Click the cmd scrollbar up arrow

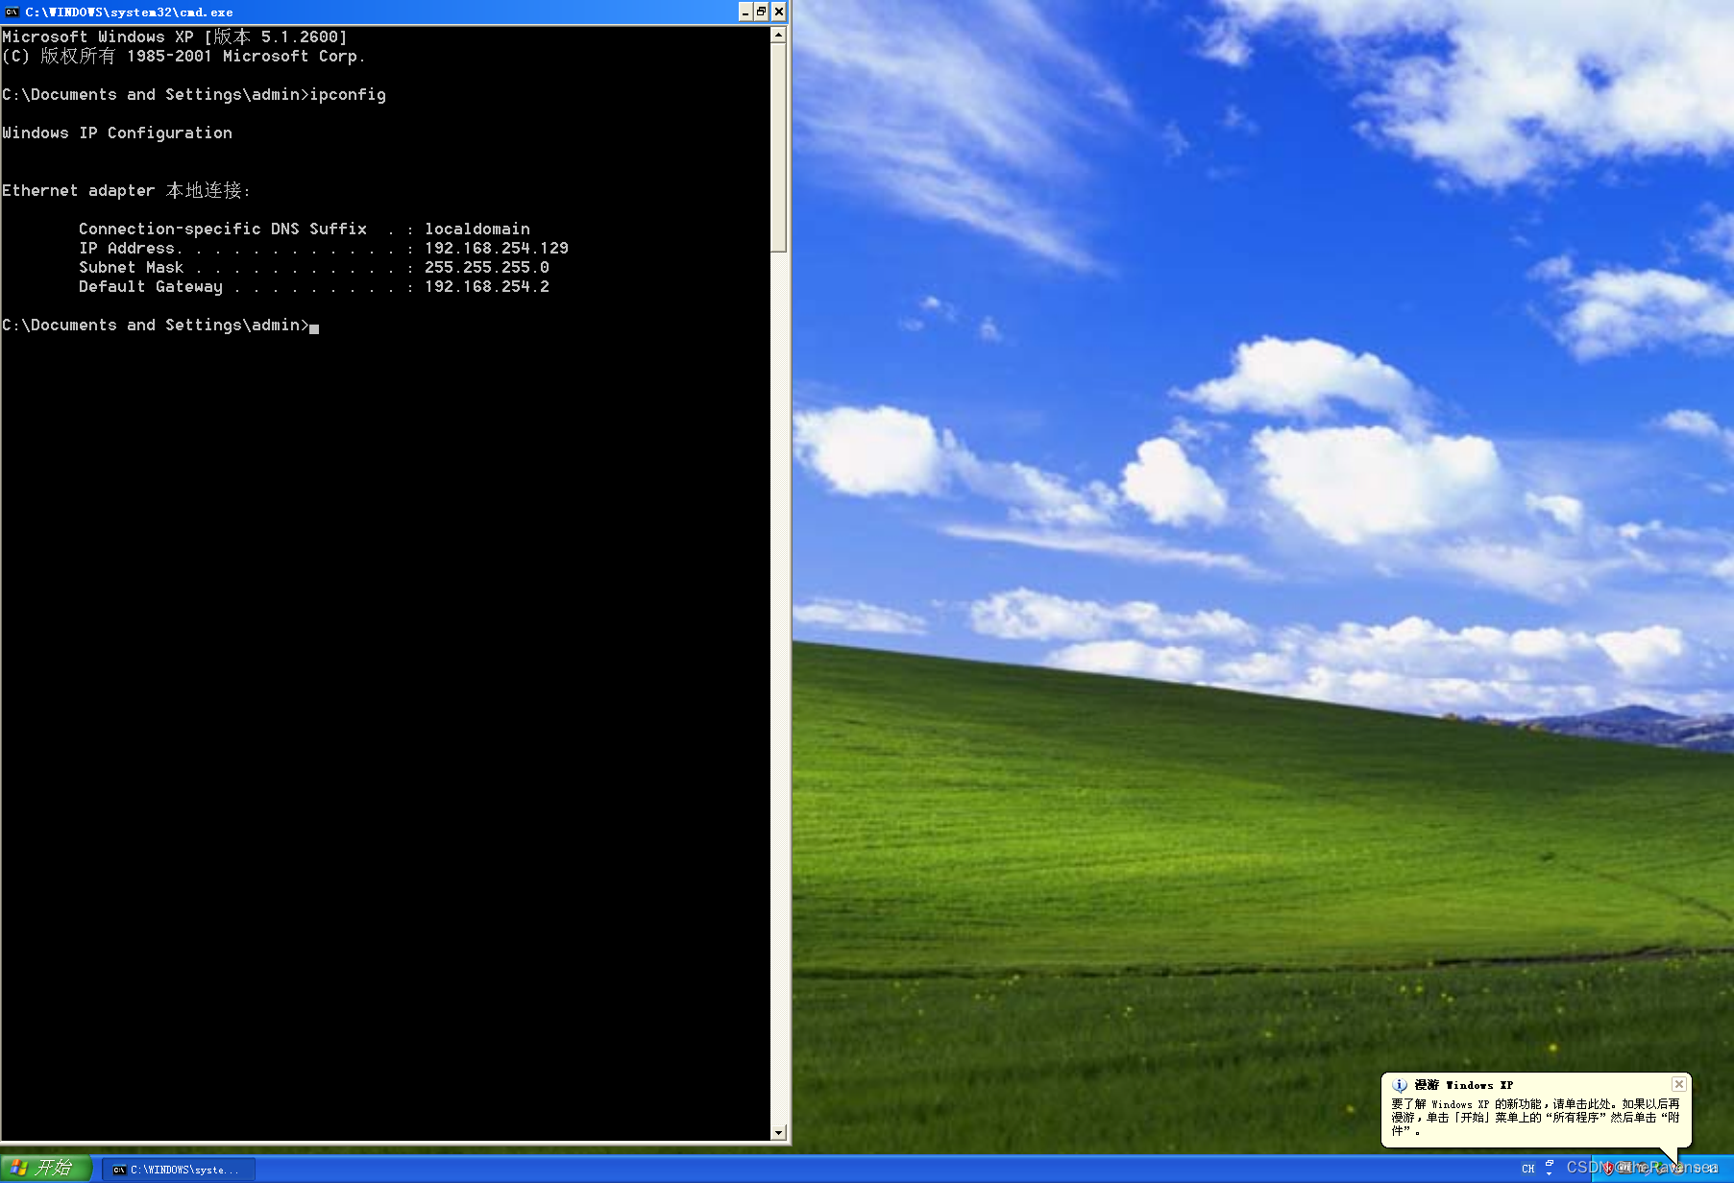pos(778,35)
